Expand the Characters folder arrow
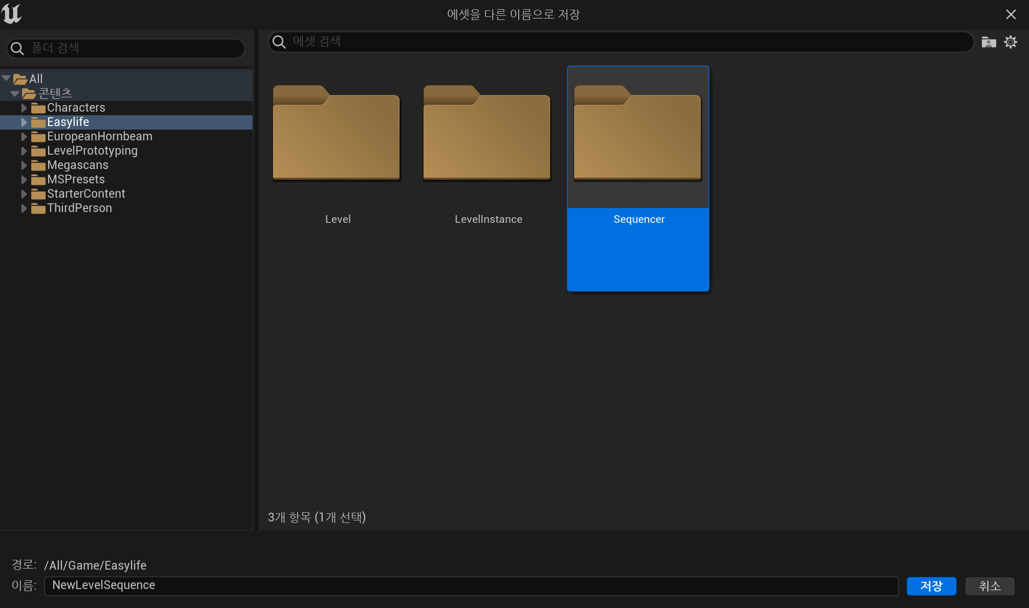Screen dimensions: 1029x608 pyautogui.click(x=24, y=108)
